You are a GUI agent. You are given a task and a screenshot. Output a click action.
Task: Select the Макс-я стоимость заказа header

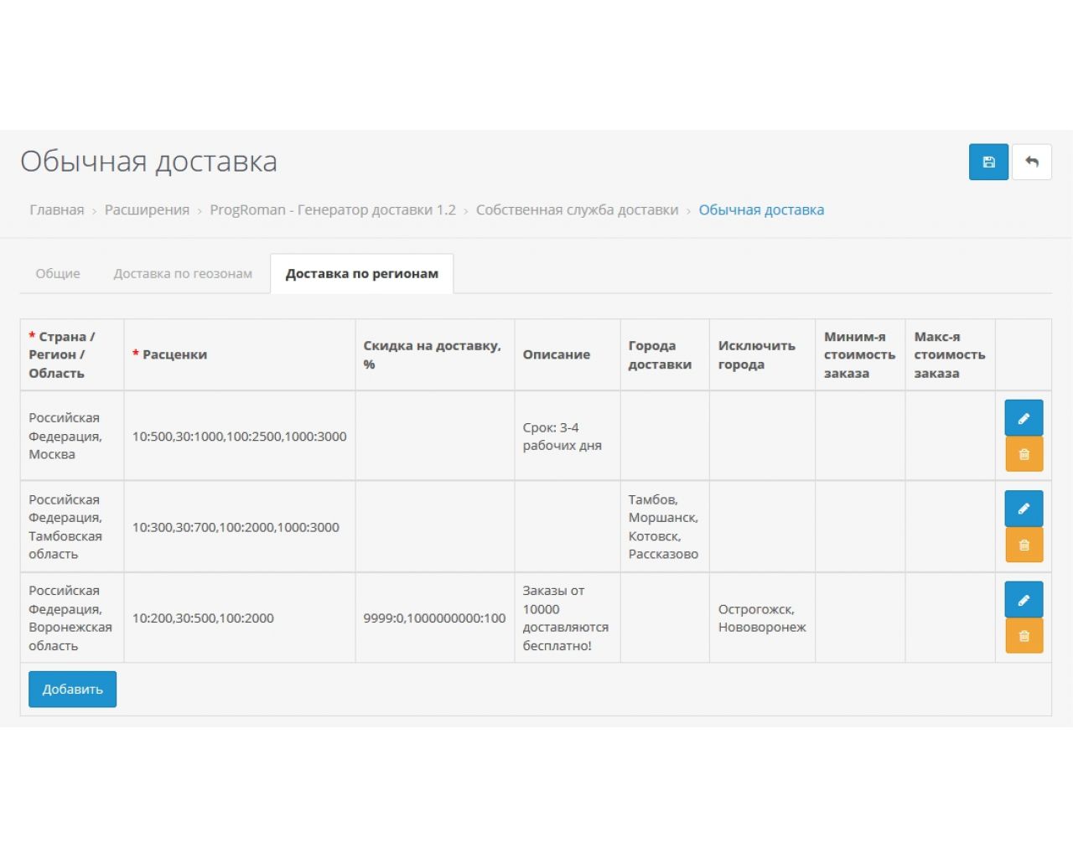[x=950, y=354]
